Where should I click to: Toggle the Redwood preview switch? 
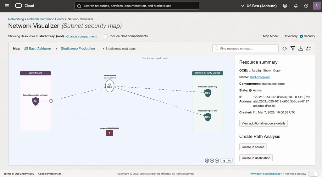click(313, 174)
